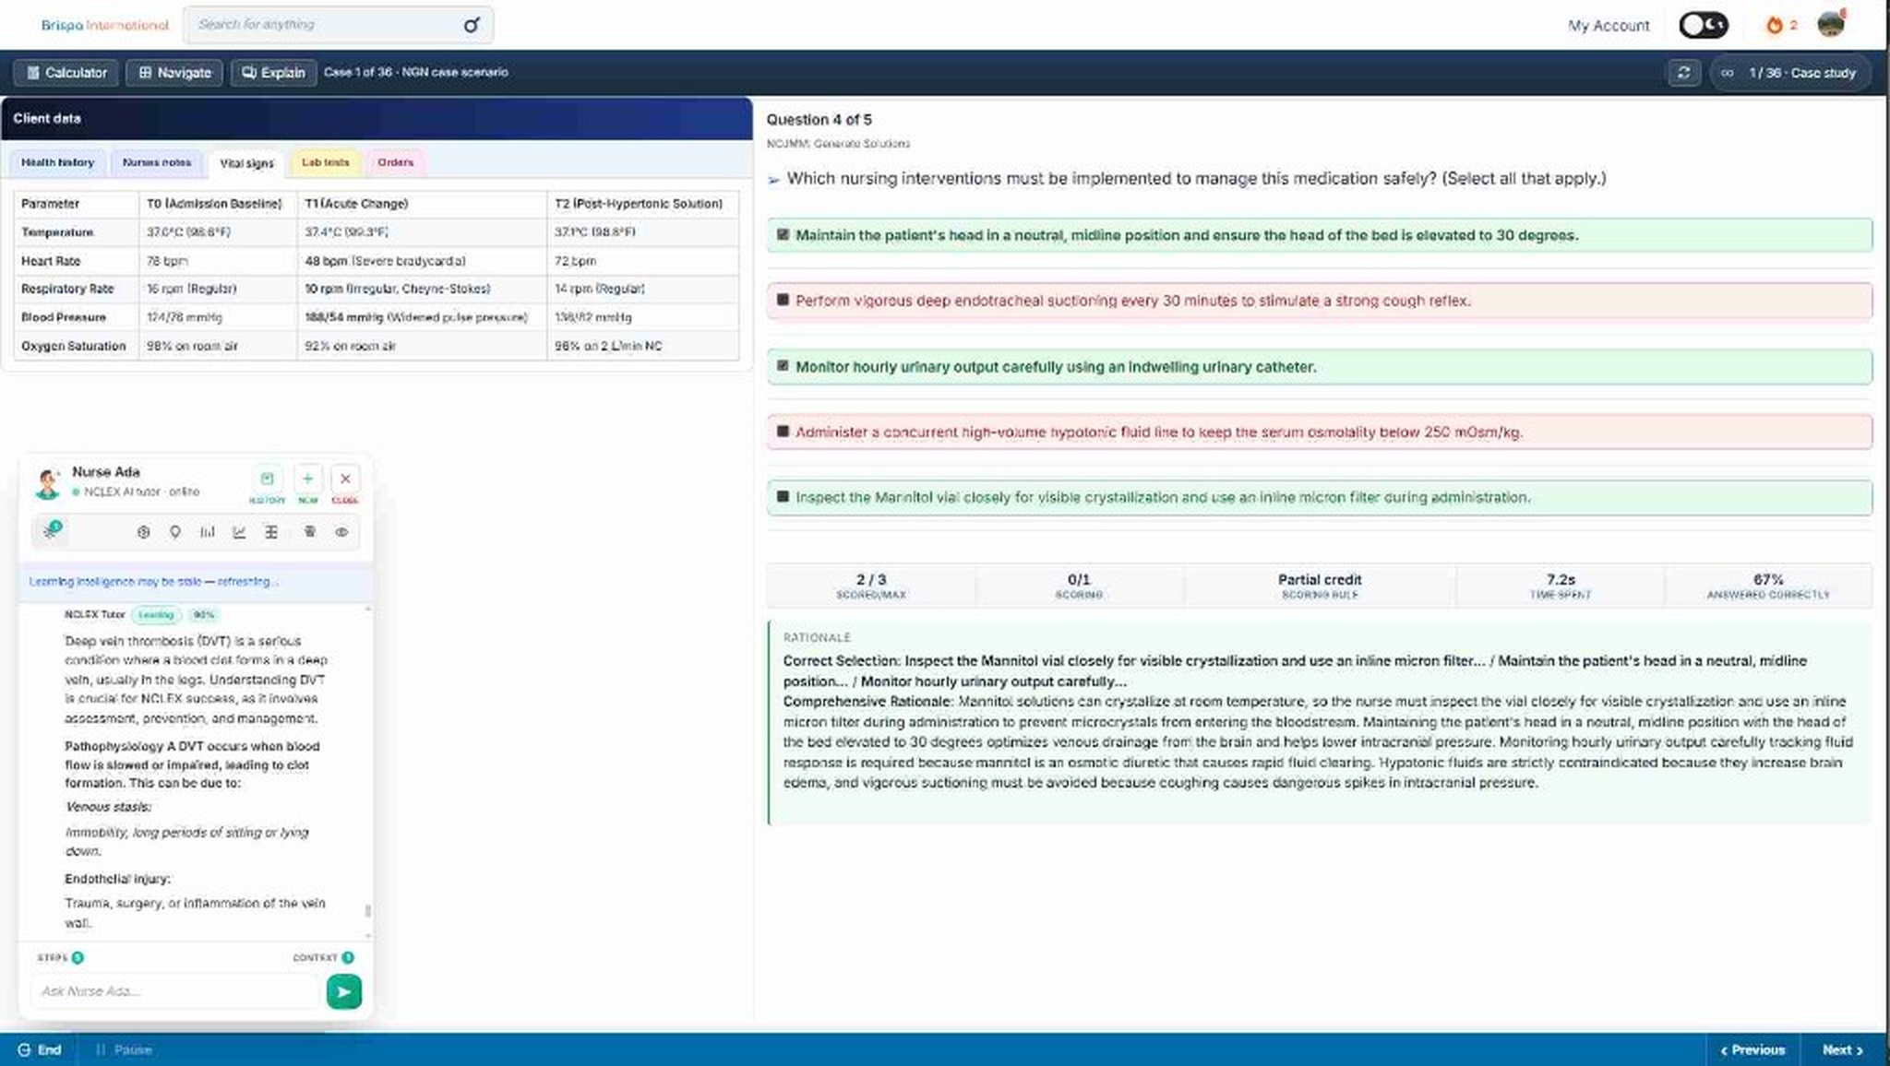Click the Ada chat scrollbar

[x=368, y=910]
